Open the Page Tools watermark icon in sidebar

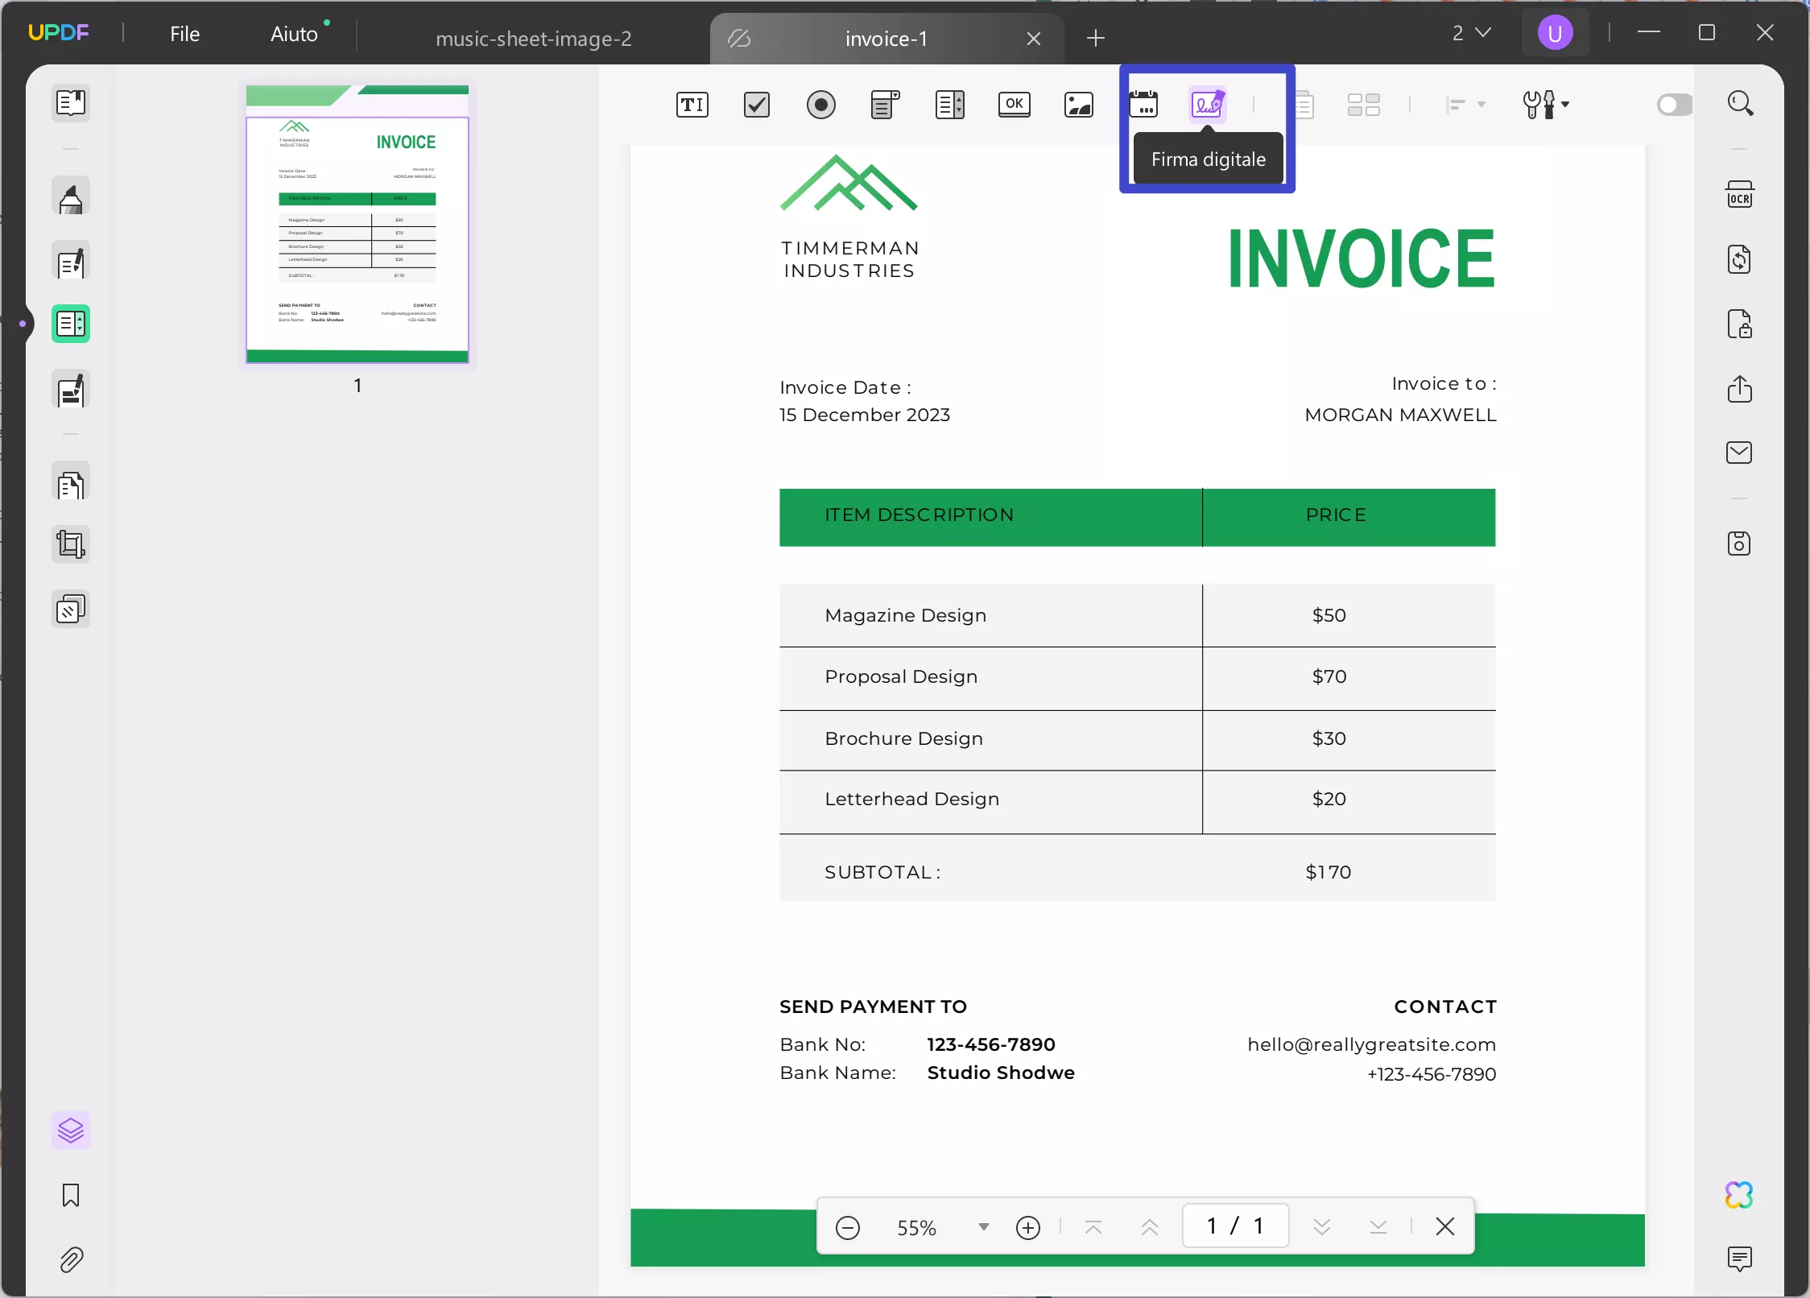point(71,610)
